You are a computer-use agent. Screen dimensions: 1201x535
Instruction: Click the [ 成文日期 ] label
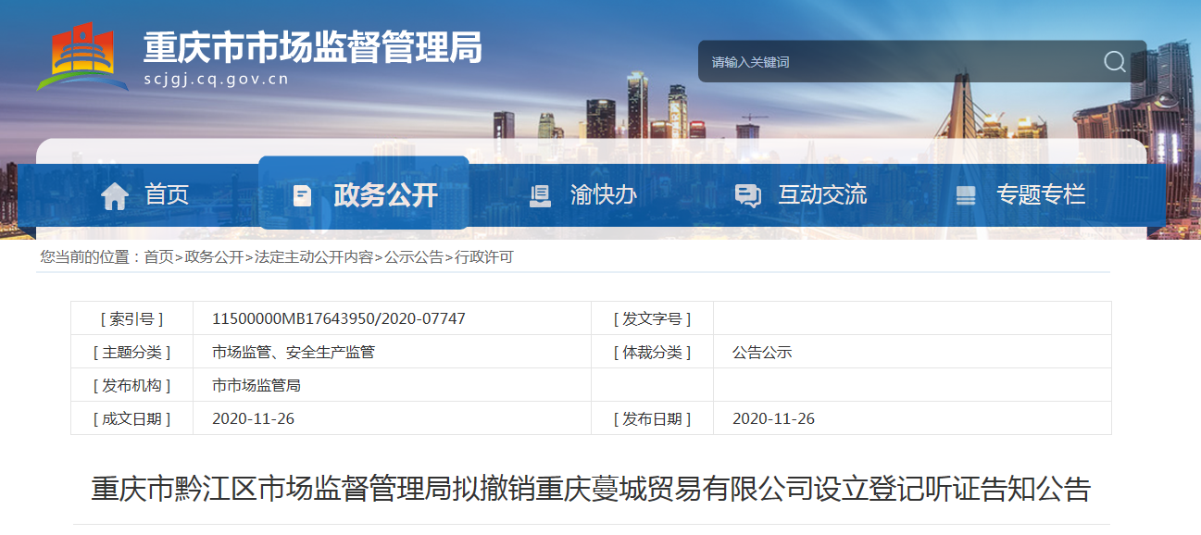(131, 418)
